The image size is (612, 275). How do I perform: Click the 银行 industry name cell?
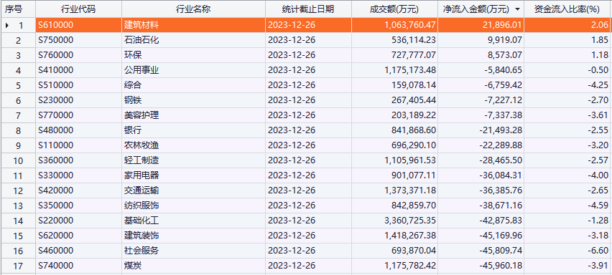click(x=193, y=130)
